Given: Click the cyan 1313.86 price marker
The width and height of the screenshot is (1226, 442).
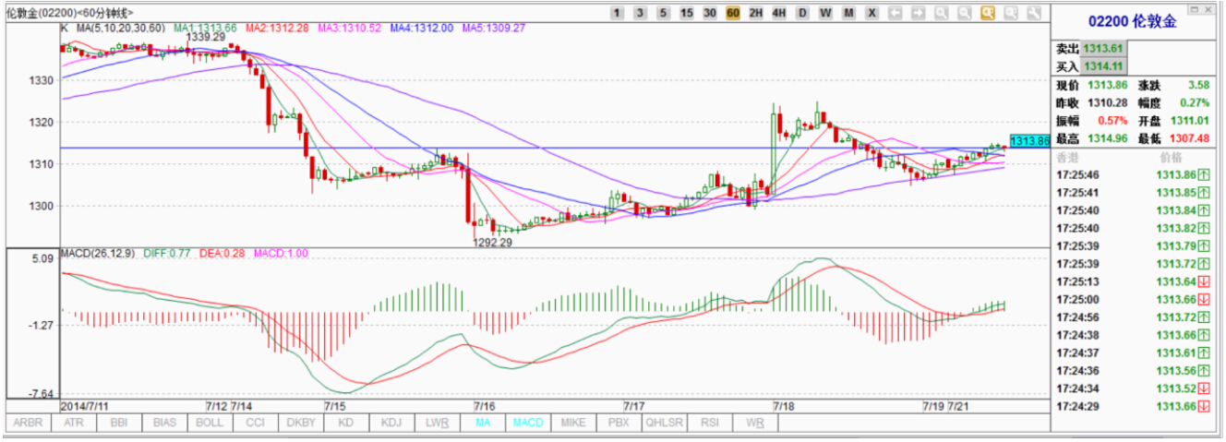Looking at the screenshot, I should point(1029,141).
